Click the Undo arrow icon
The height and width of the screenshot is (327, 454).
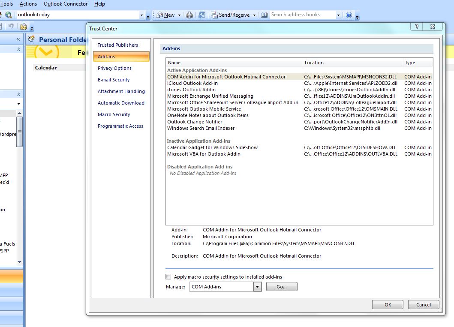[11, 26]
